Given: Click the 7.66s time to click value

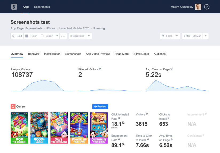Looking at the screenshot, I should 142,145.
